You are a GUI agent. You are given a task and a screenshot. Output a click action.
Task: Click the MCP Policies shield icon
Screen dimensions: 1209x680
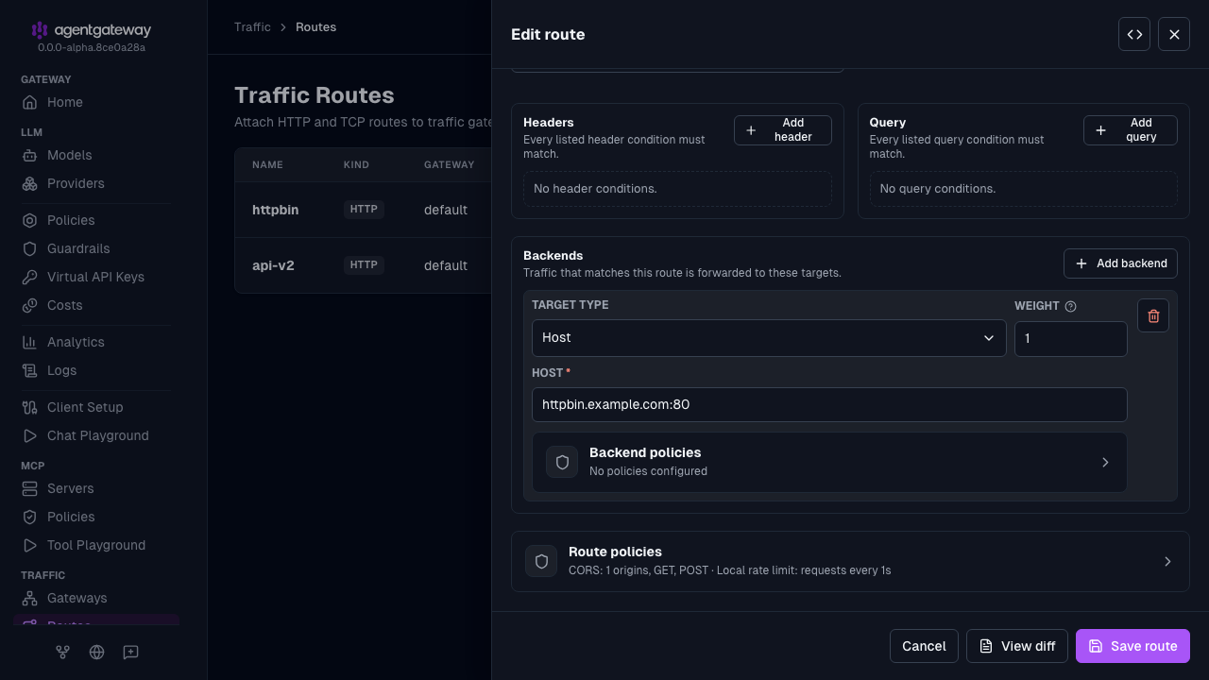(x=29, y=517)
